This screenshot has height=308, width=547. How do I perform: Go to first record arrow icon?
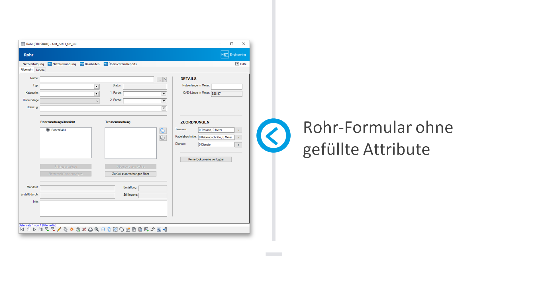coord(22,230)
